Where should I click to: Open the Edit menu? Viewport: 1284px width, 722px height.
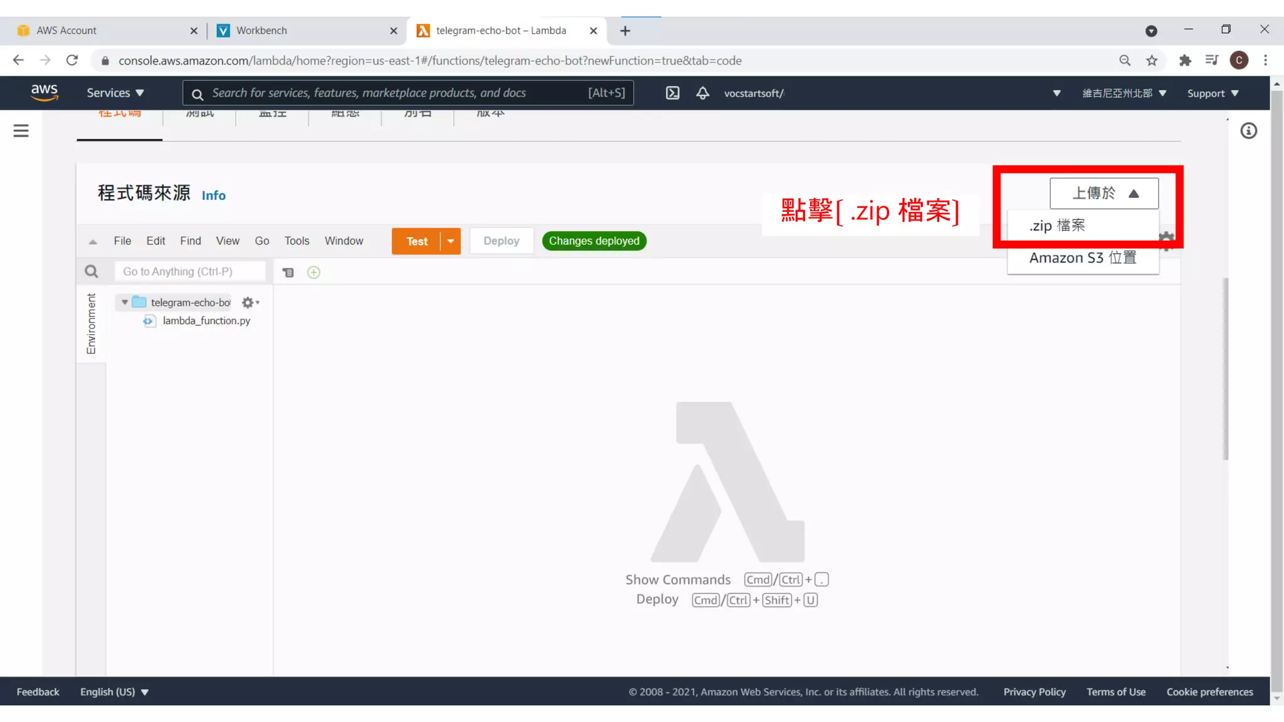[155, 241]
